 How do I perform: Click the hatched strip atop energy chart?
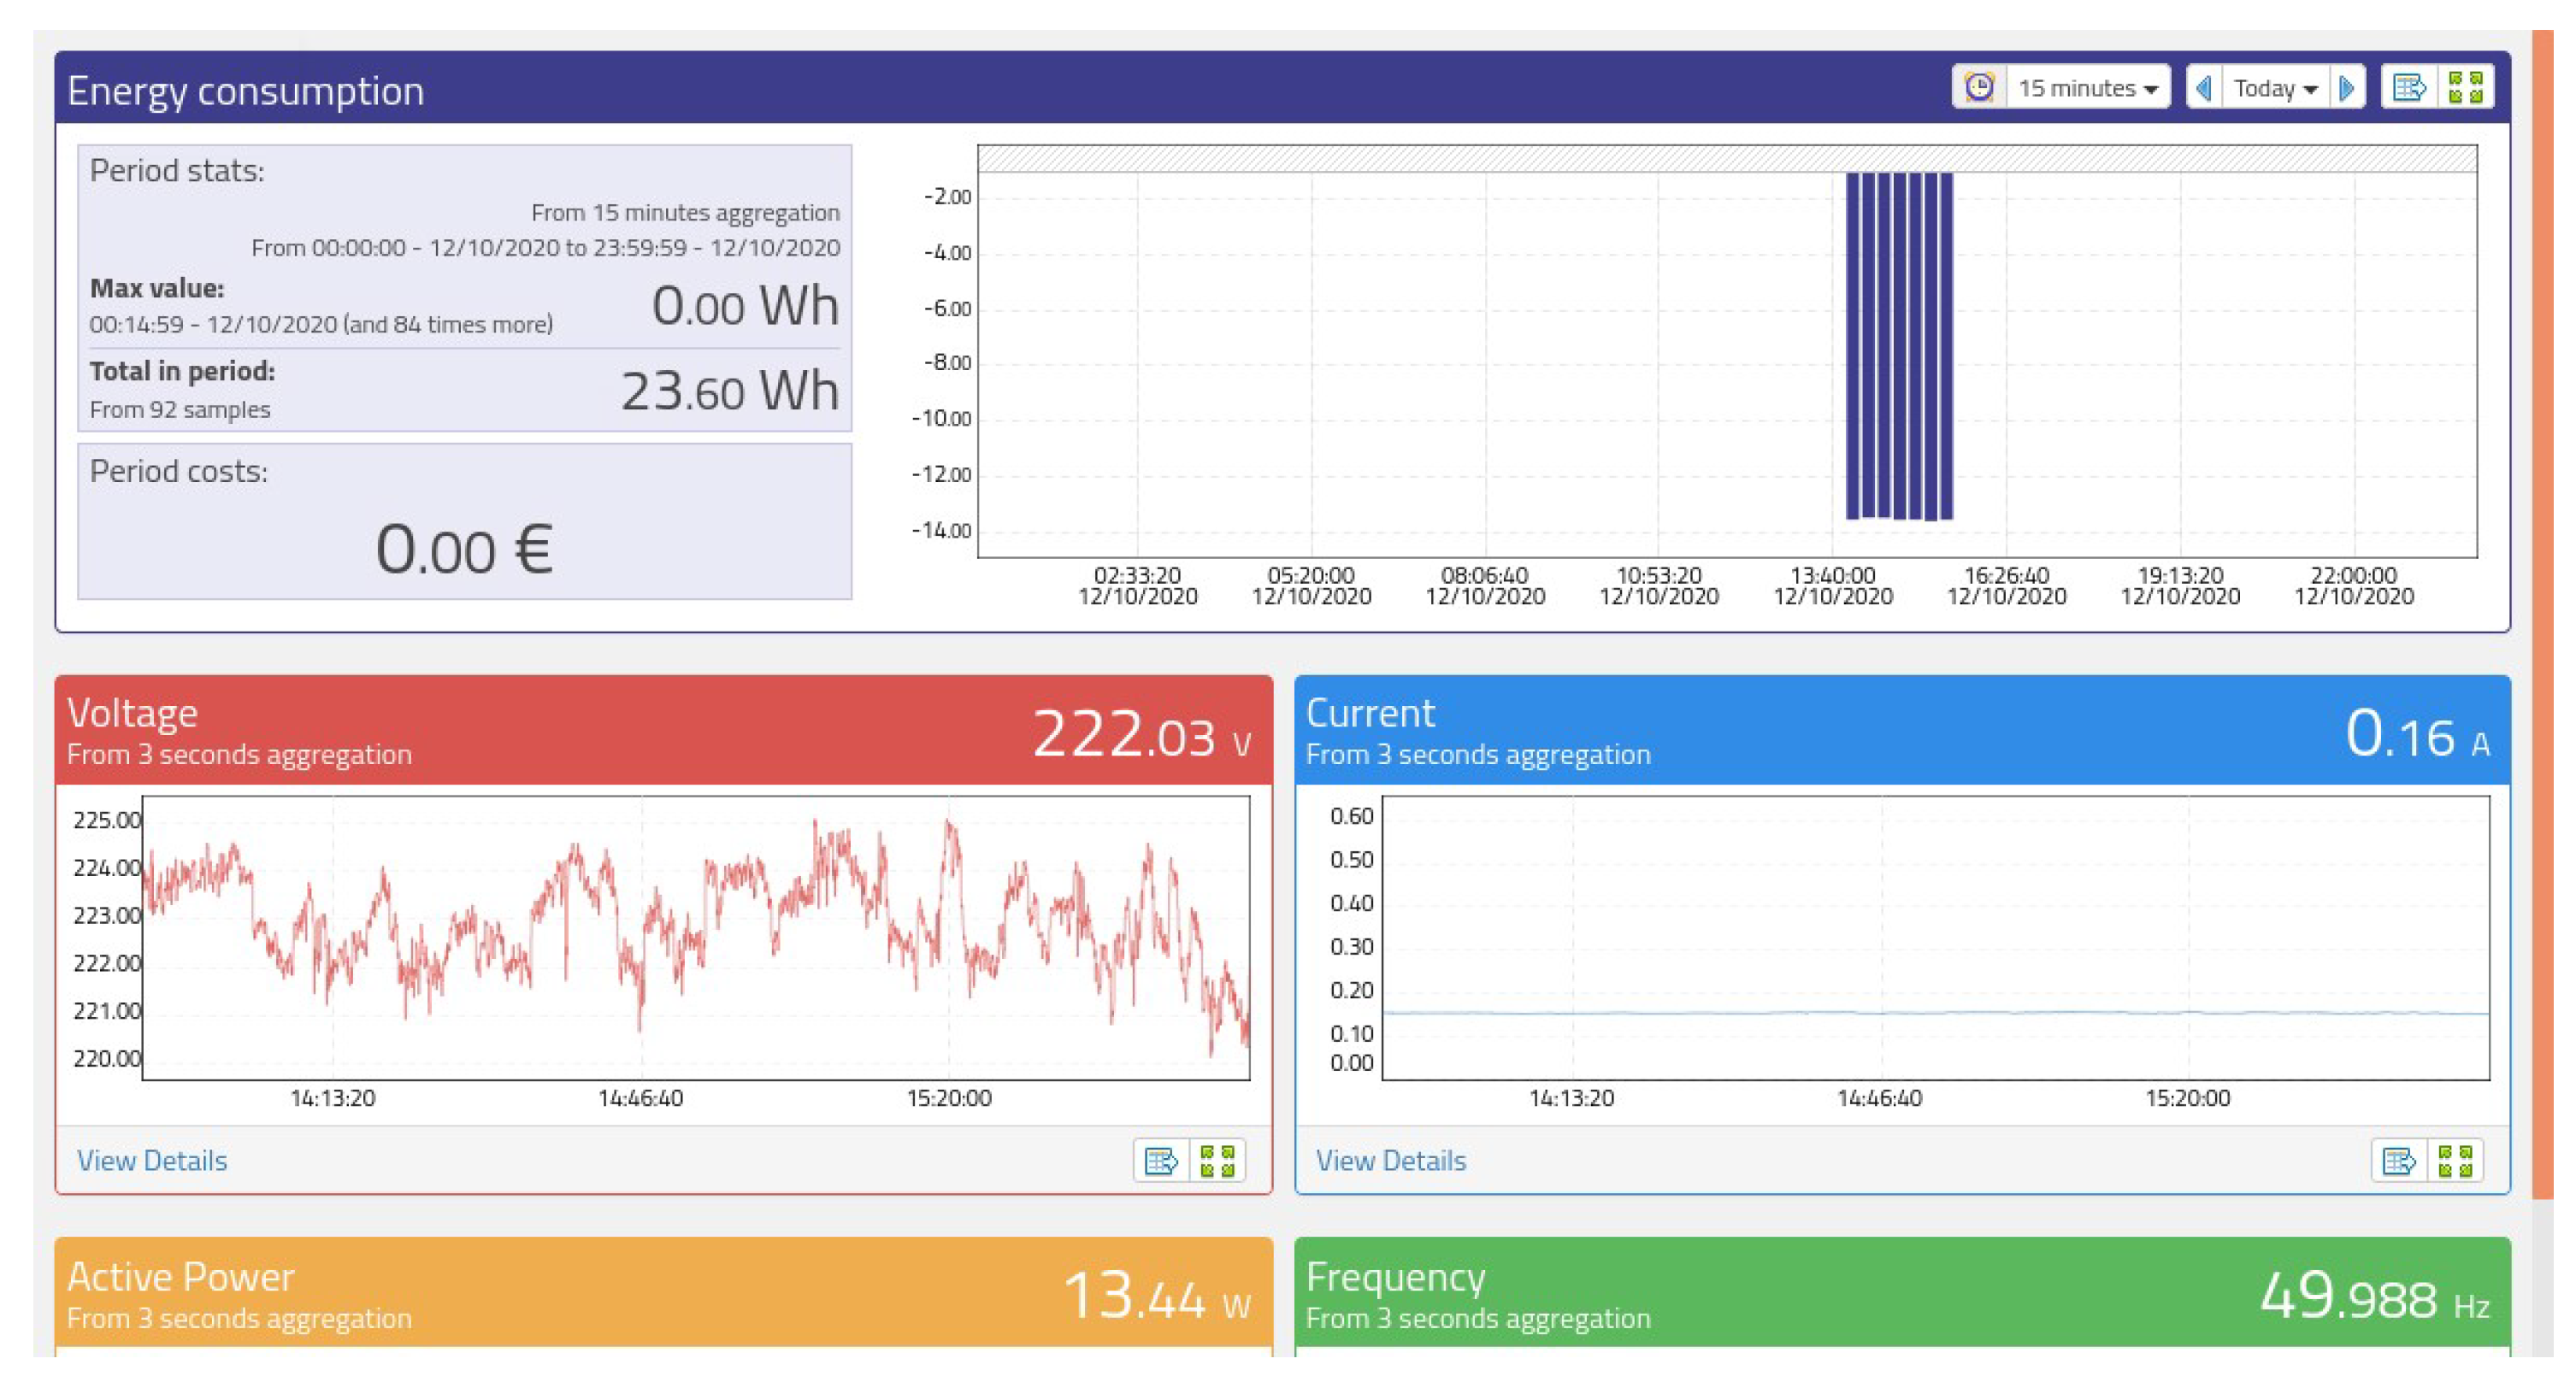click(1726, 159)
